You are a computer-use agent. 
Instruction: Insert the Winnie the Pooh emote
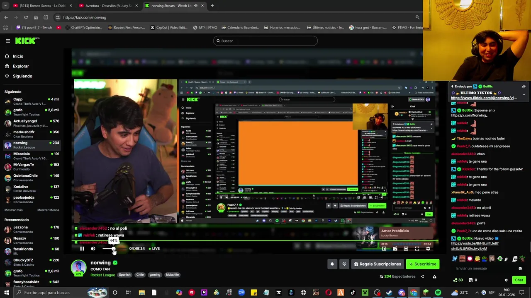tap(477, 259)
